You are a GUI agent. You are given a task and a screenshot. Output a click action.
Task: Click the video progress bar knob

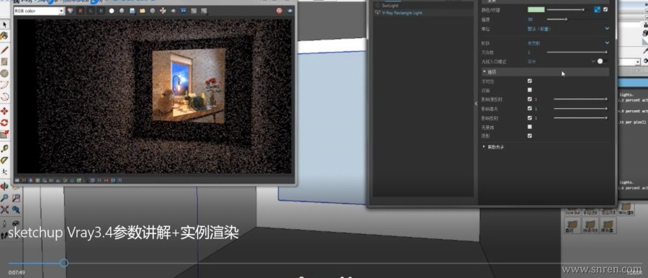[x=63, y=263]
